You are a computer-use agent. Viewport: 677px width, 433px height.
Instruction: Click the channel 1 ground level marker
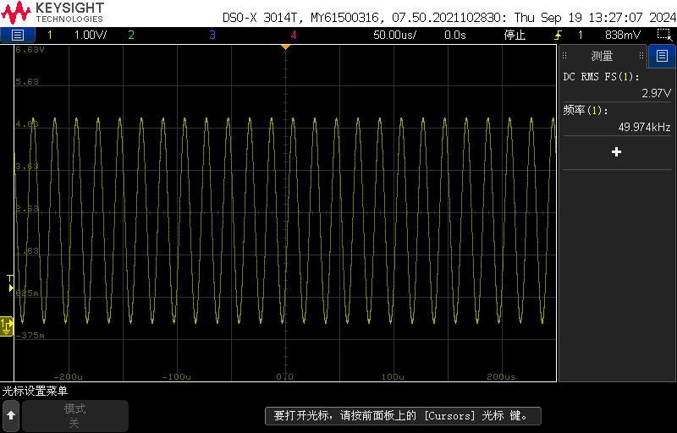click(7, 326)
